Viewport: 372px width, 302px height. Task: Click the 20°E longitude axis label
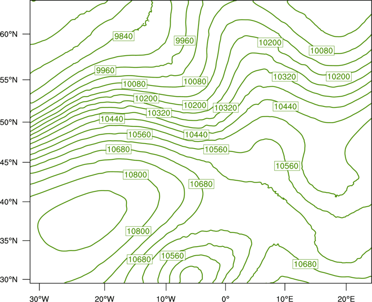click(x=346, y=299)
